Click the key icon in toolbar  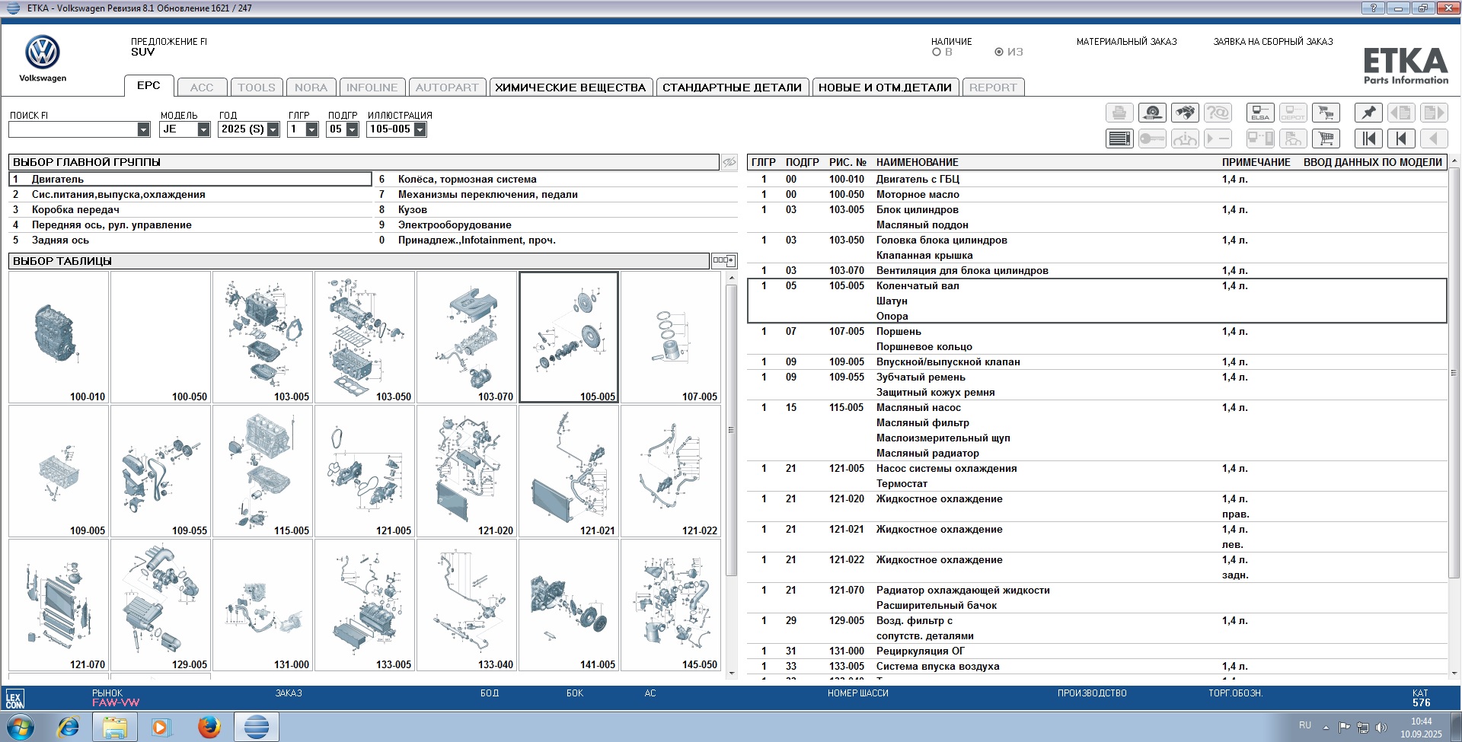[x=1152, y=139]
